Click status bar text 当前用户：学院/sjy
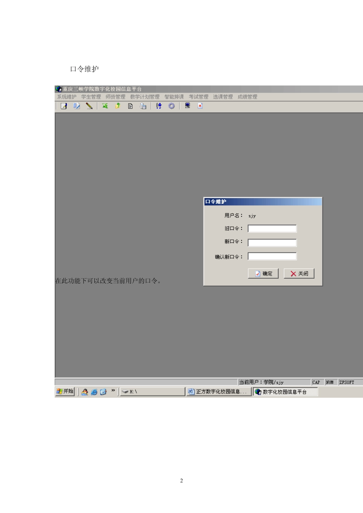363x513 pixels. point(261,382)
